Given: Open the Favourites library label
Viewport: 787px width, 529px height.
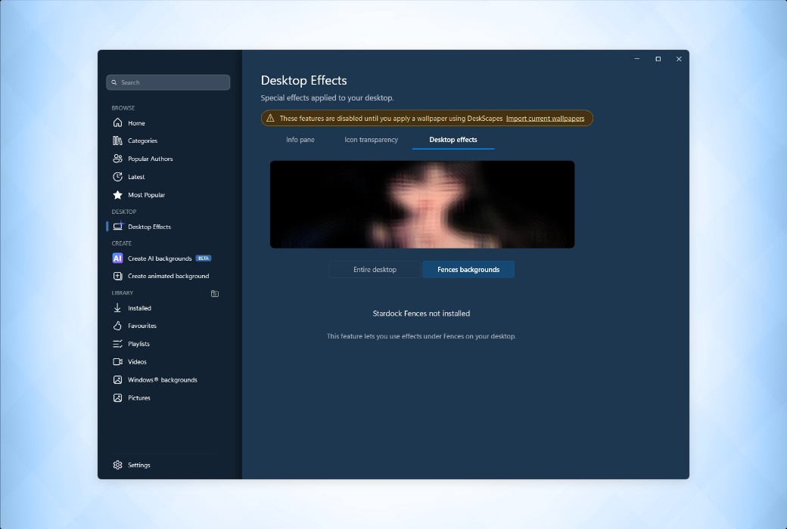Looking at the screenshot, I should tap(142, 326).
